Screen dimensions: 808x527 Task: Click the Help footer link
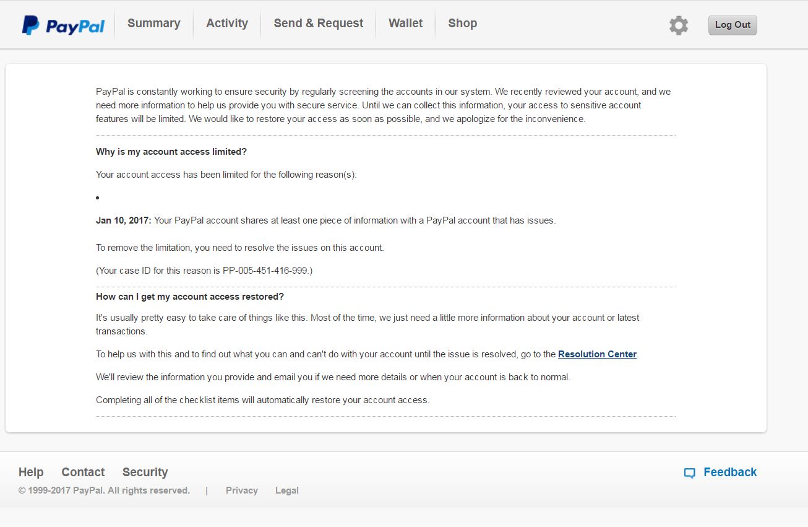click(31, 472)
